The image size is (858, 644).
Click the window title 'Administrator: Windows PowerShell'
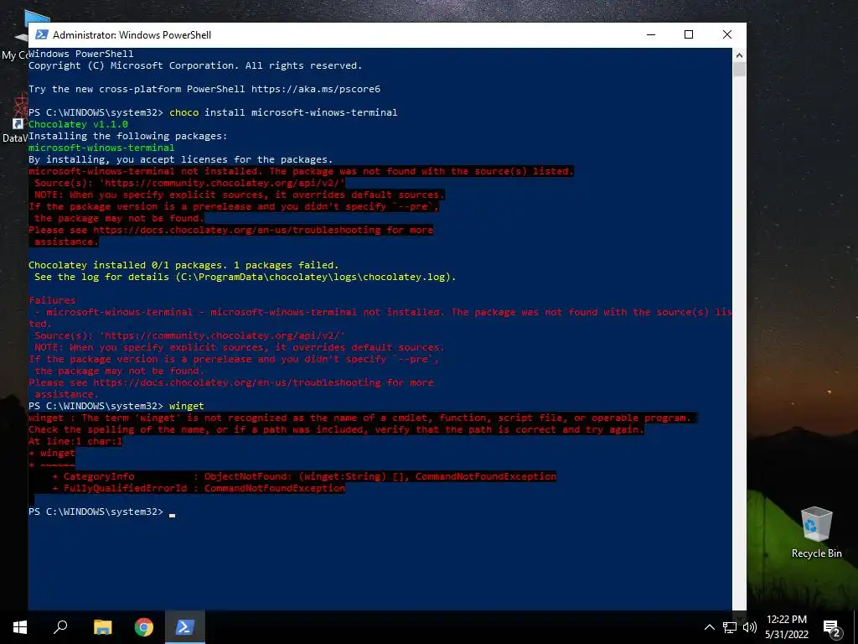132,34
